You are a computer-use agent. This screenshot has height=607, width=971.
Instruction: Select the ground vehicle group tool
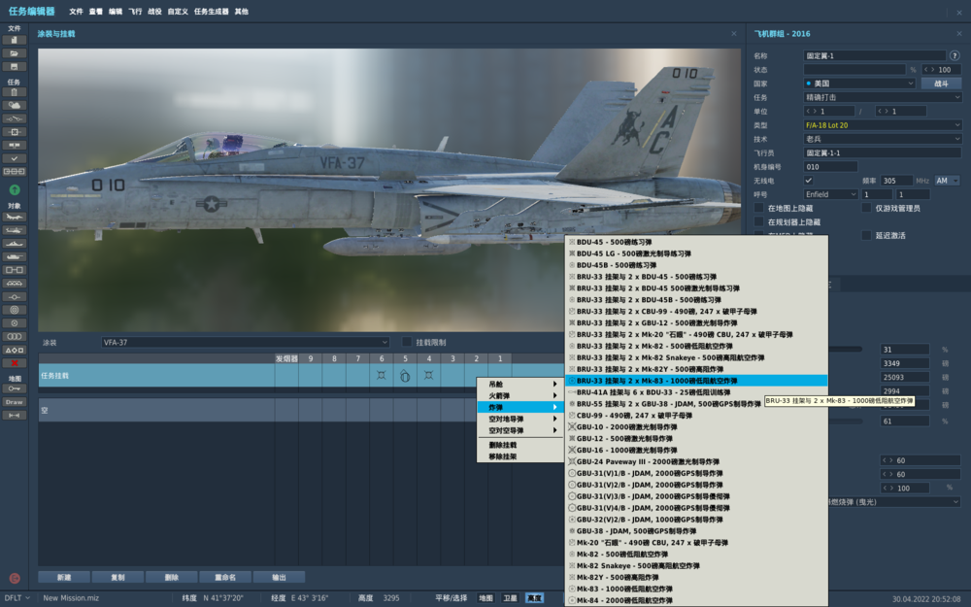(x=15, y=256)
